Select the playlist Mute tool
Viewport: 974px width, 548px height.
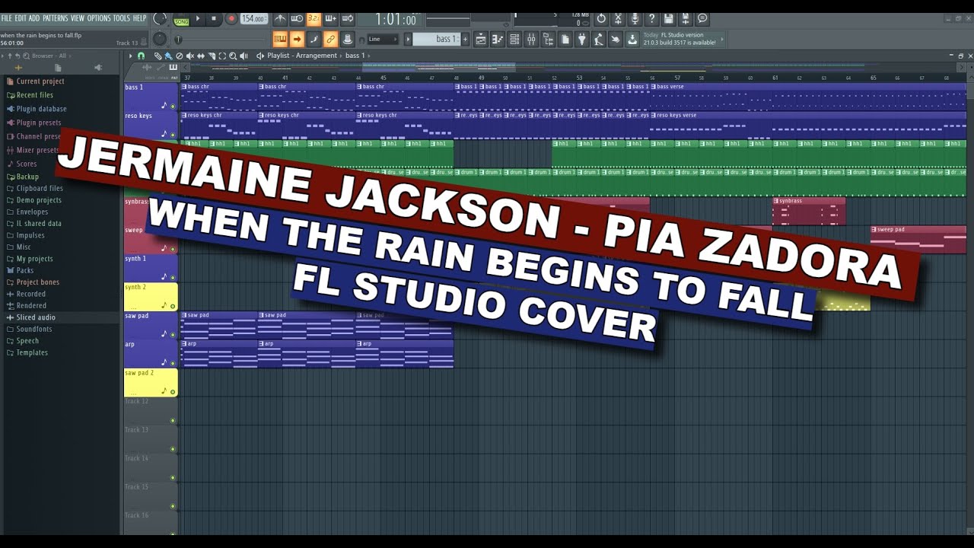coord(189,56)
